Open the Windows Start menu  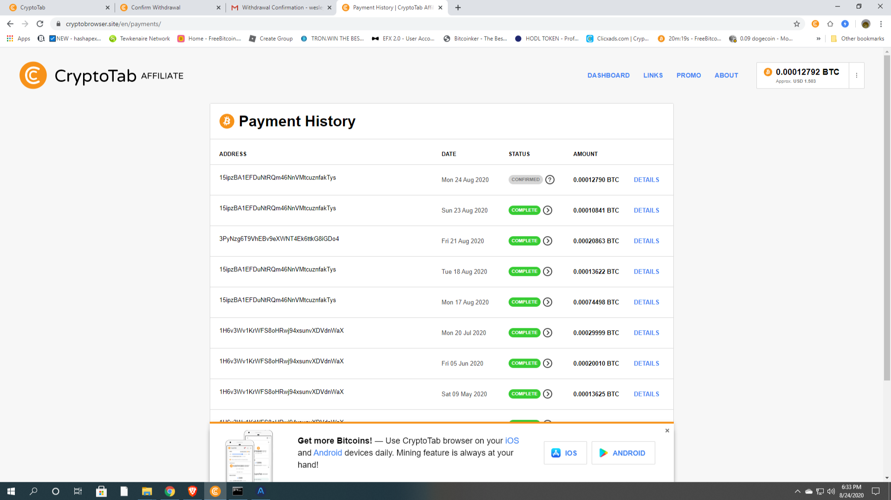click(11, 491)
